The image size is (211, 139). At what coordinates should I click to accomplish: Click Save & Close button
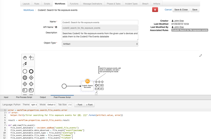point(181,10)
